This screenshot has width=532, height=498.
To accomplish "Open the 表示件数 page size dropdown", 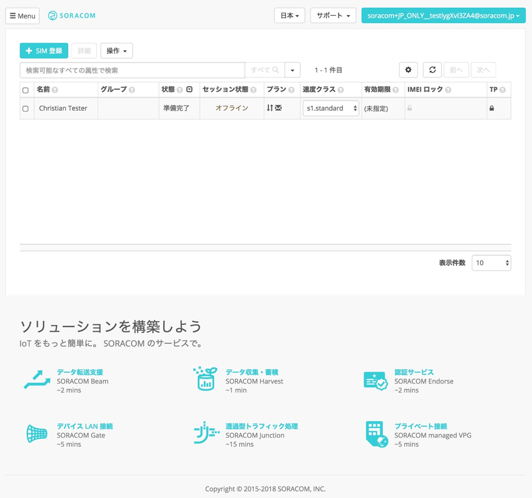I will tap(491, 263).
